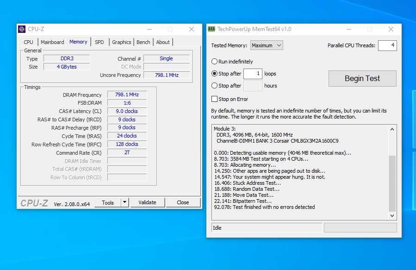Image resolution: width=416 pixels, height=270 pixels.
Task: Click the Idle status field
Action: pyautogui.click(x=267, y=228)
